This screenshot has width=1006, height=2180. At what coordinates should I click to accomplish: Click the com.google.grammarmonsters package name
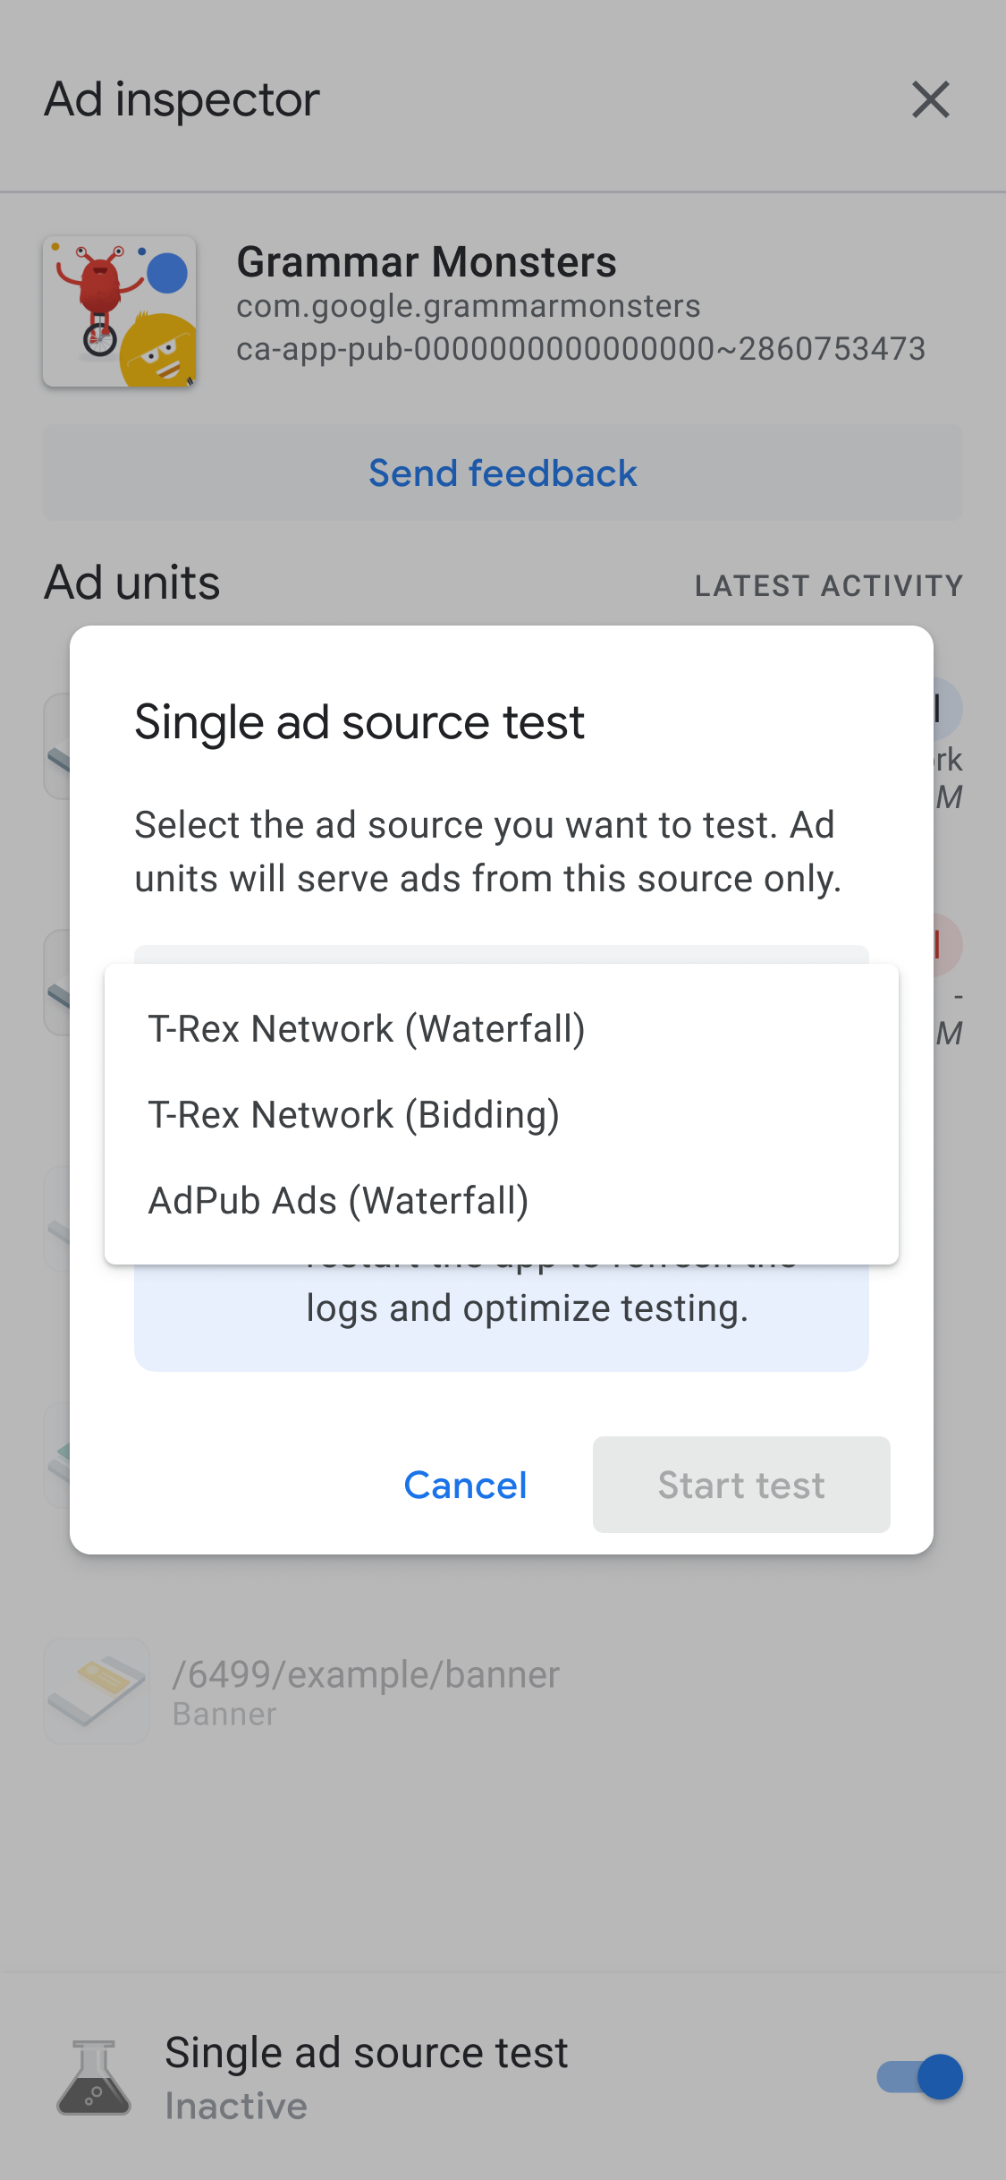[x=468, y=306]
